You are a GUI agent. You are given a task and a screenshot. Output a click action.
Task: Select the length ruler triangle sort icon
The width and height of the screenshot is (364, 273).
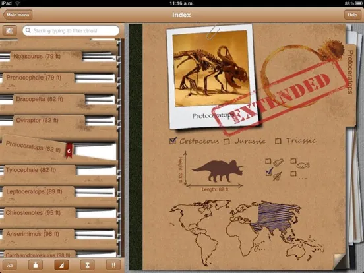(61, 265)
